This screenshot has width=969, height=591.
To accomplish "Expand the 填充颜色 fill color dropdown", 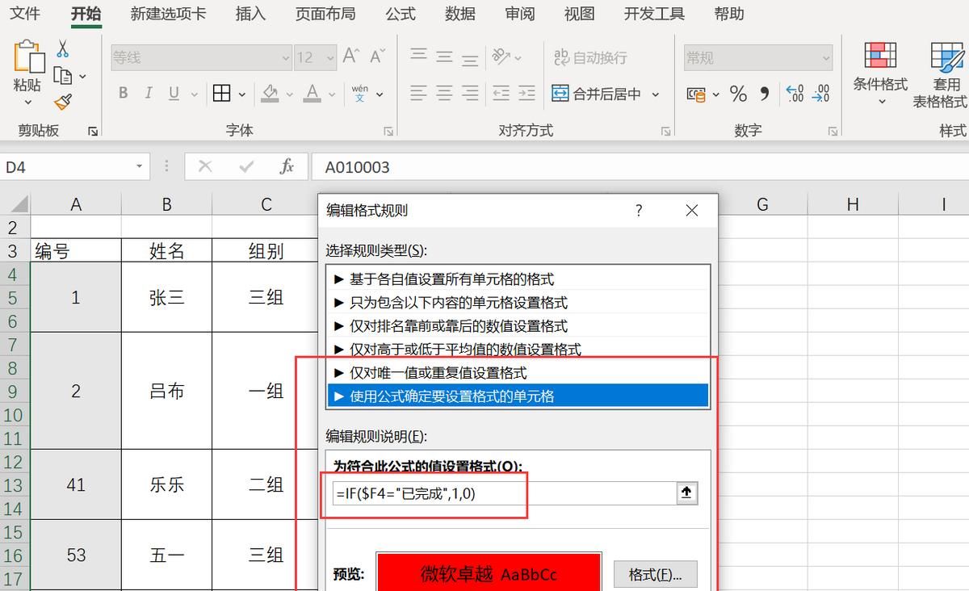I will (x=290, y=94).
